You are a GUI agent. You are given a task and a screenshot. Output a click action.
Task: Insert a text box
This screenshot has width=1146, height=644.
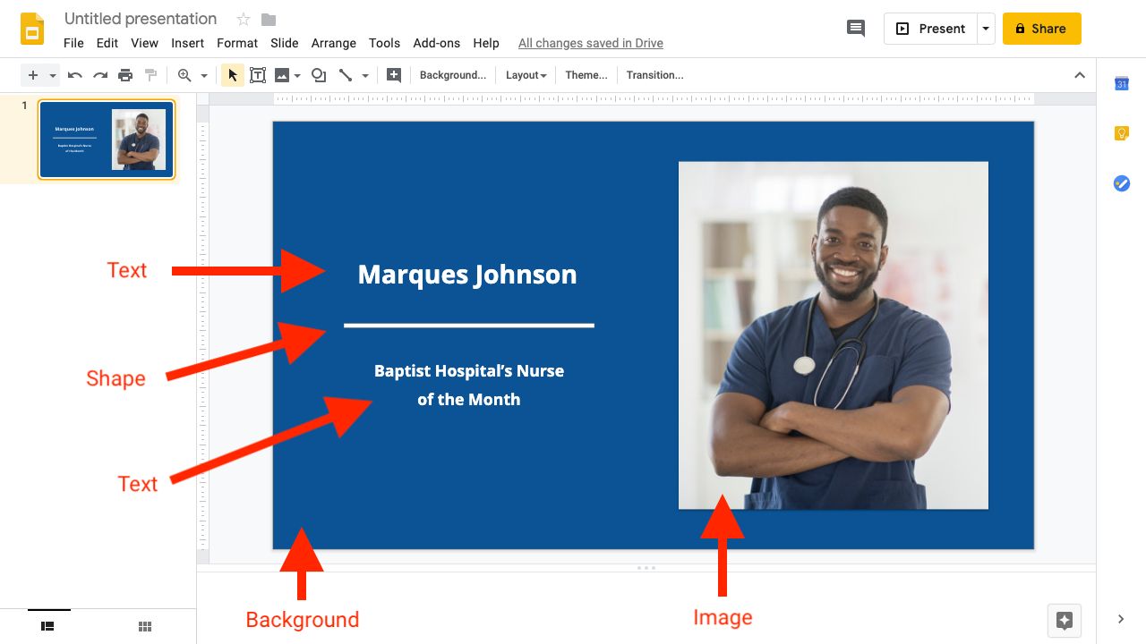258,75
